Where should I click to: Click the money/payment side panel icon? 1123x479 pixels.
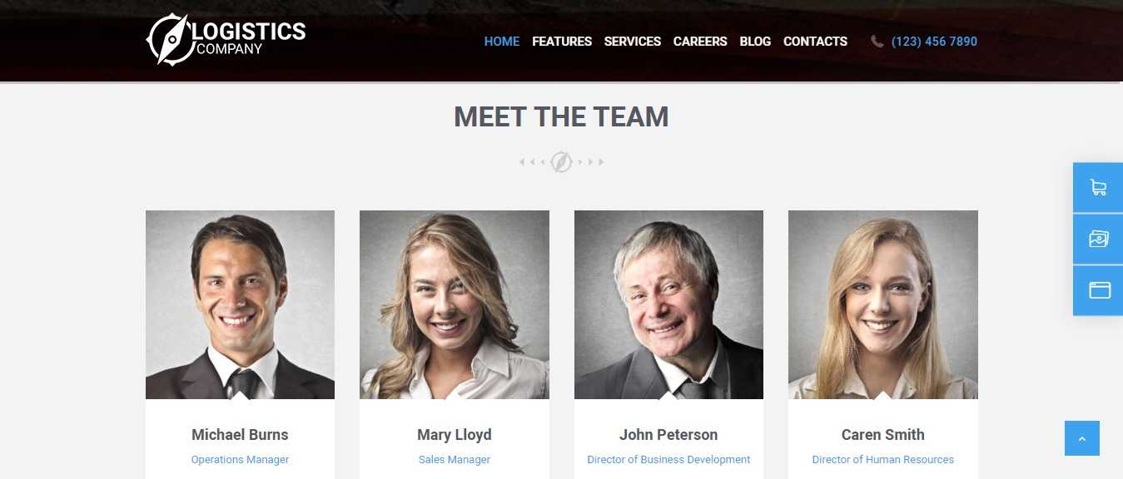pos(1098,239)
